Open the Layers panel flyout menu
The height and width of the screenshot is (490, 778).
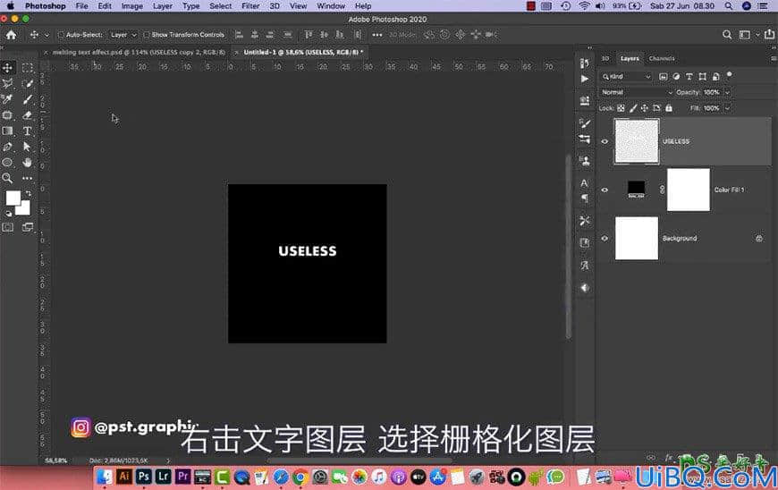773,58
